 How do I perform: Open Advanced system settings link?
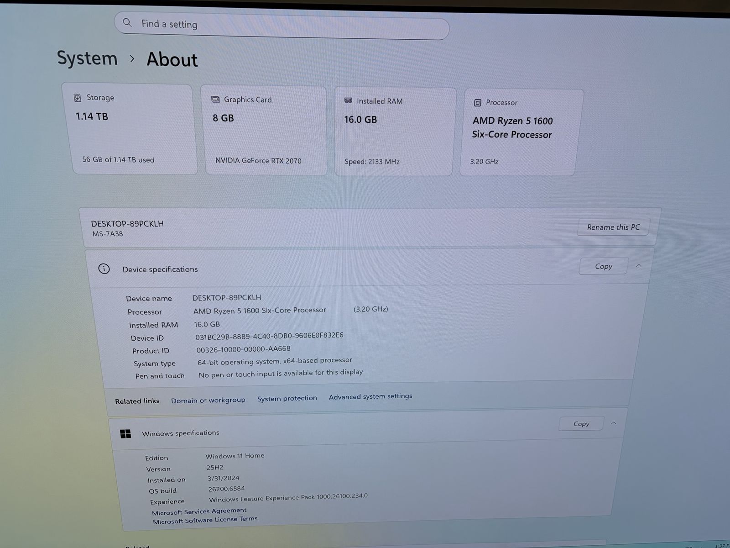click(370, 396)
